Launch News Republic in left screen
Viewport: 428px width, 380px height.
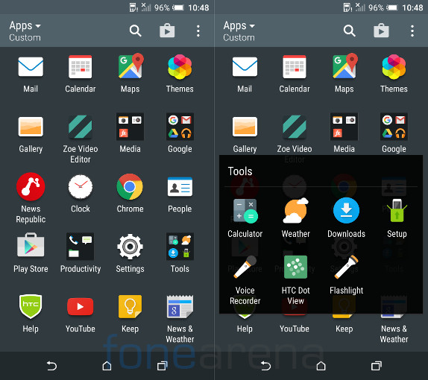(x=31, y=186)
